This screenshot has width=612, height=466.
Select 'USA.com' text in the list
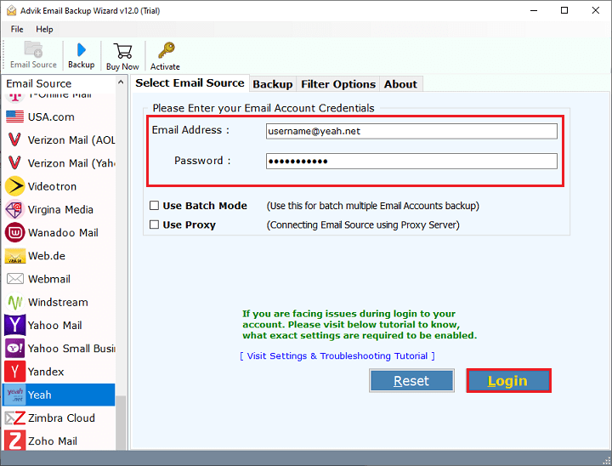tap(51, 116)
